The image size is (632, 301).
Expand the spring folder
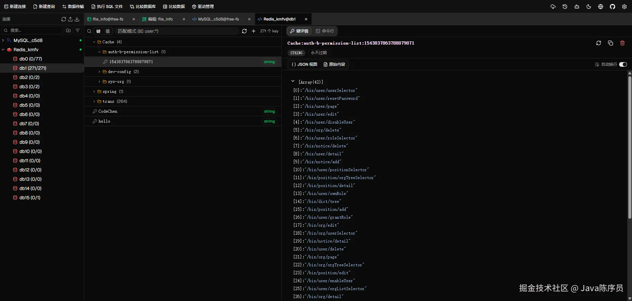coord(94,92)
